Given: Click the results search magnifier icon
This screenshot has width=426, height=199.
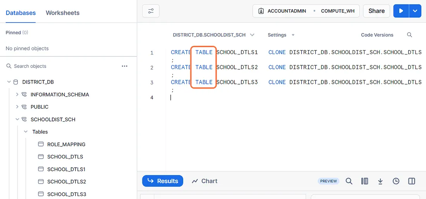Looking at the screenshot, I should pos(349,181).
